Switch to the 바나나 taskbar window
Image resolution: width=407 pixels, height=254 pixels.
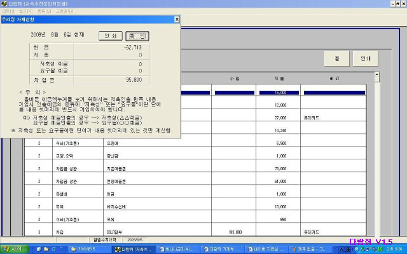(x=179, y=250)
